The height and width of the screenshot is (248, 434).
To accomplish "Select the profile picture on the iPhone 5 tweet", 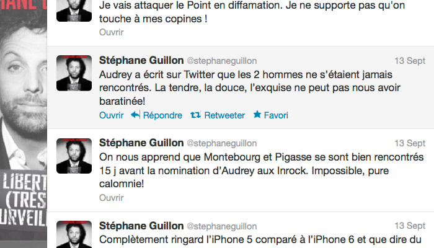I will click(x=74, y=236).
